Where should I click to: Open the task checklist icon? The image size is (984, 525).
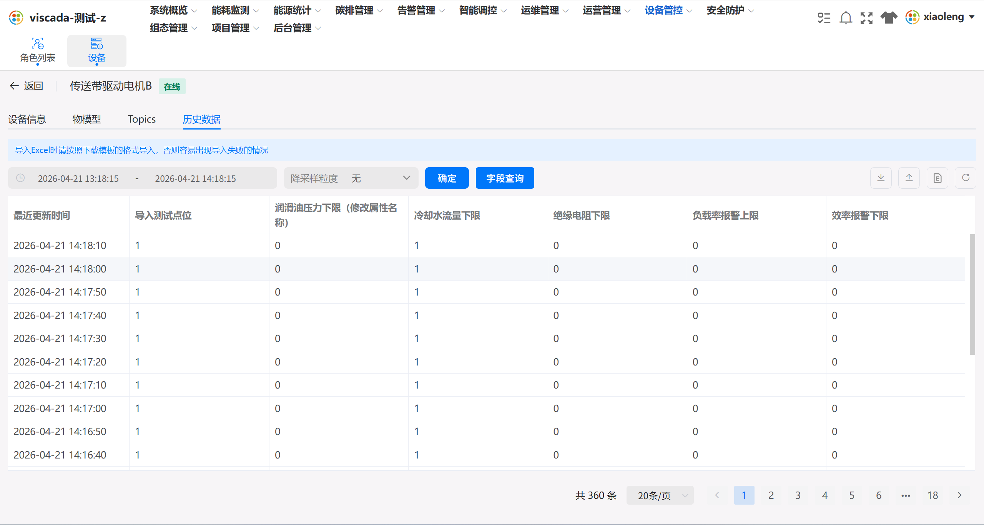click(824, 18)
